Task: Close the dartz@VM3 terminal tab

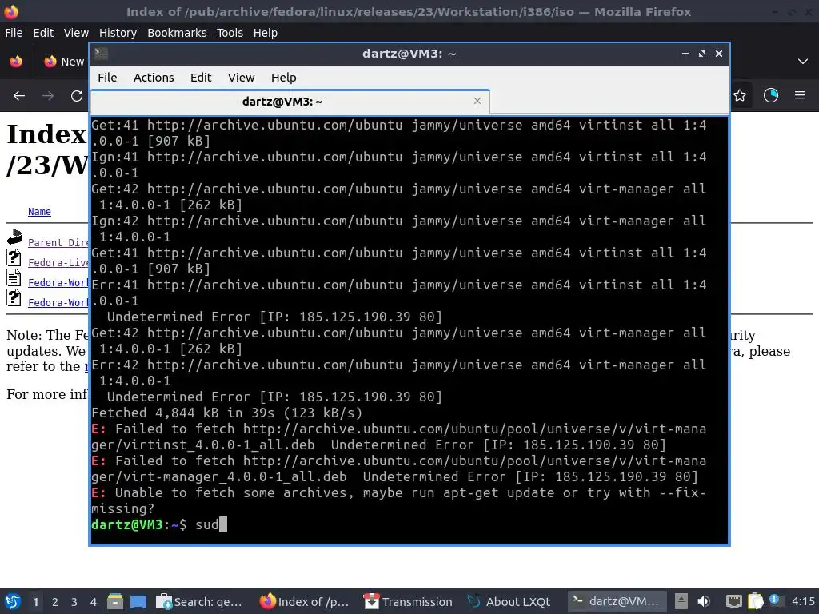Action: (x=477, y=101)
